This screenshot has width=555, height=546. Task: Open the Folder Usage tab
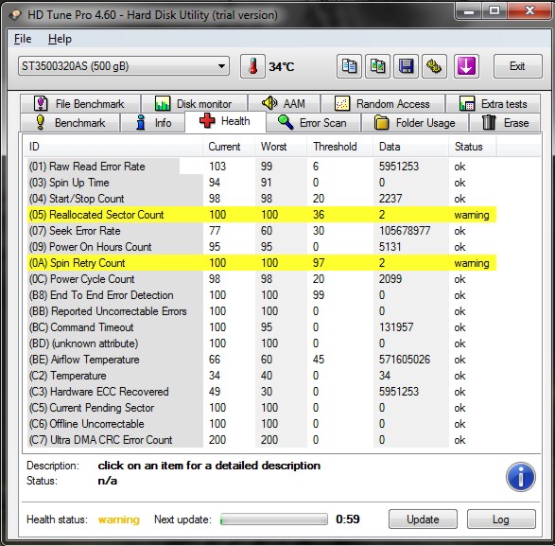point(415,123)
